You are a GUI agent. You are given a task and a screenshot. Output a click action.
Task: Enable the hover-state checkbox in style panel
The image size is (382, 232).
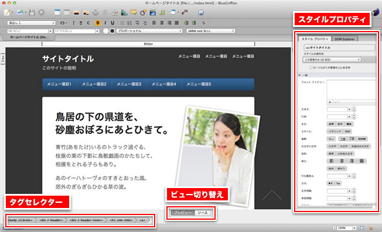tap(311, 67)
